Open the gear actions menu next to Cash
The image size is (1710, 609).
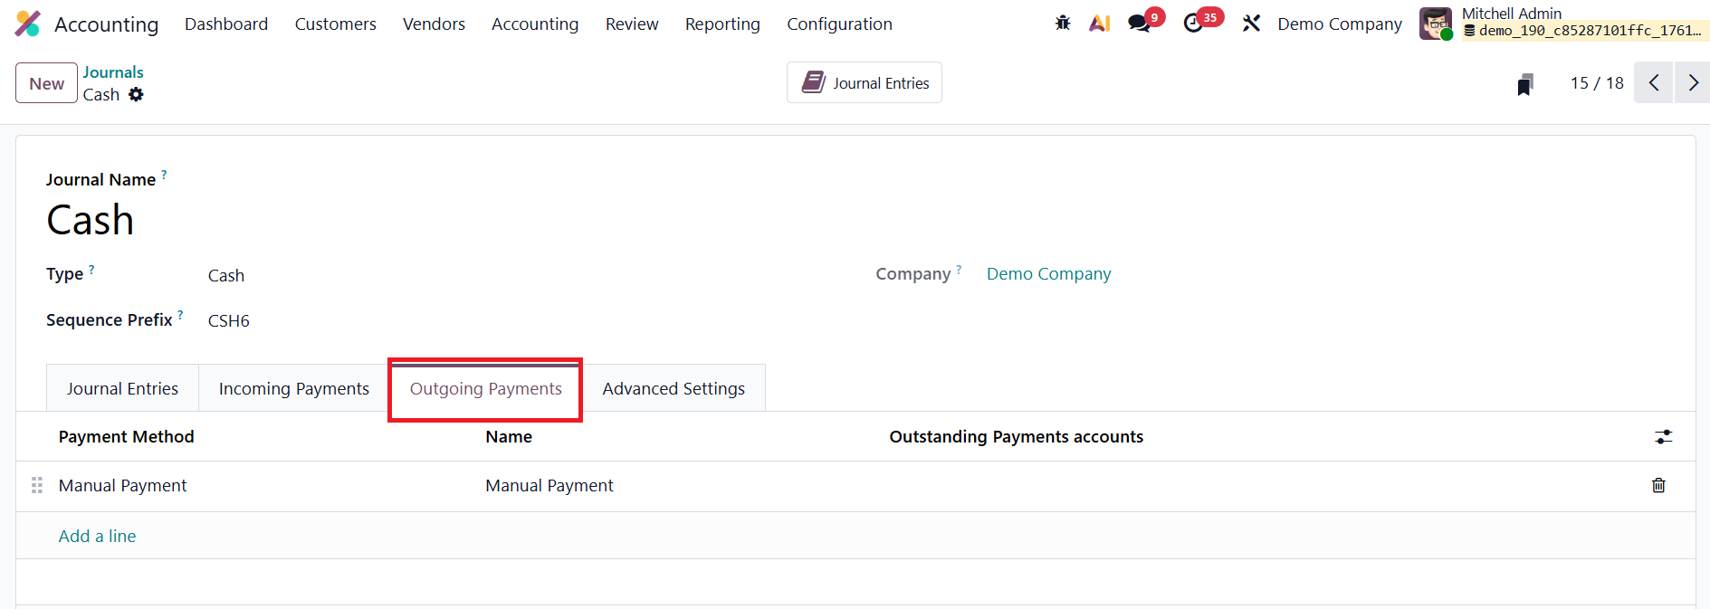click(136, 95)
